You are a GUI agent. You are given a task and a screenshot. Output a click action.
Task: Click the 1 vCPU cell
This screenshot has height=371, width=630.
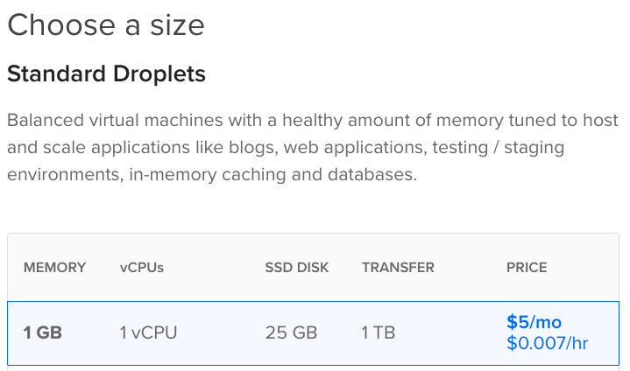(148, 332)
